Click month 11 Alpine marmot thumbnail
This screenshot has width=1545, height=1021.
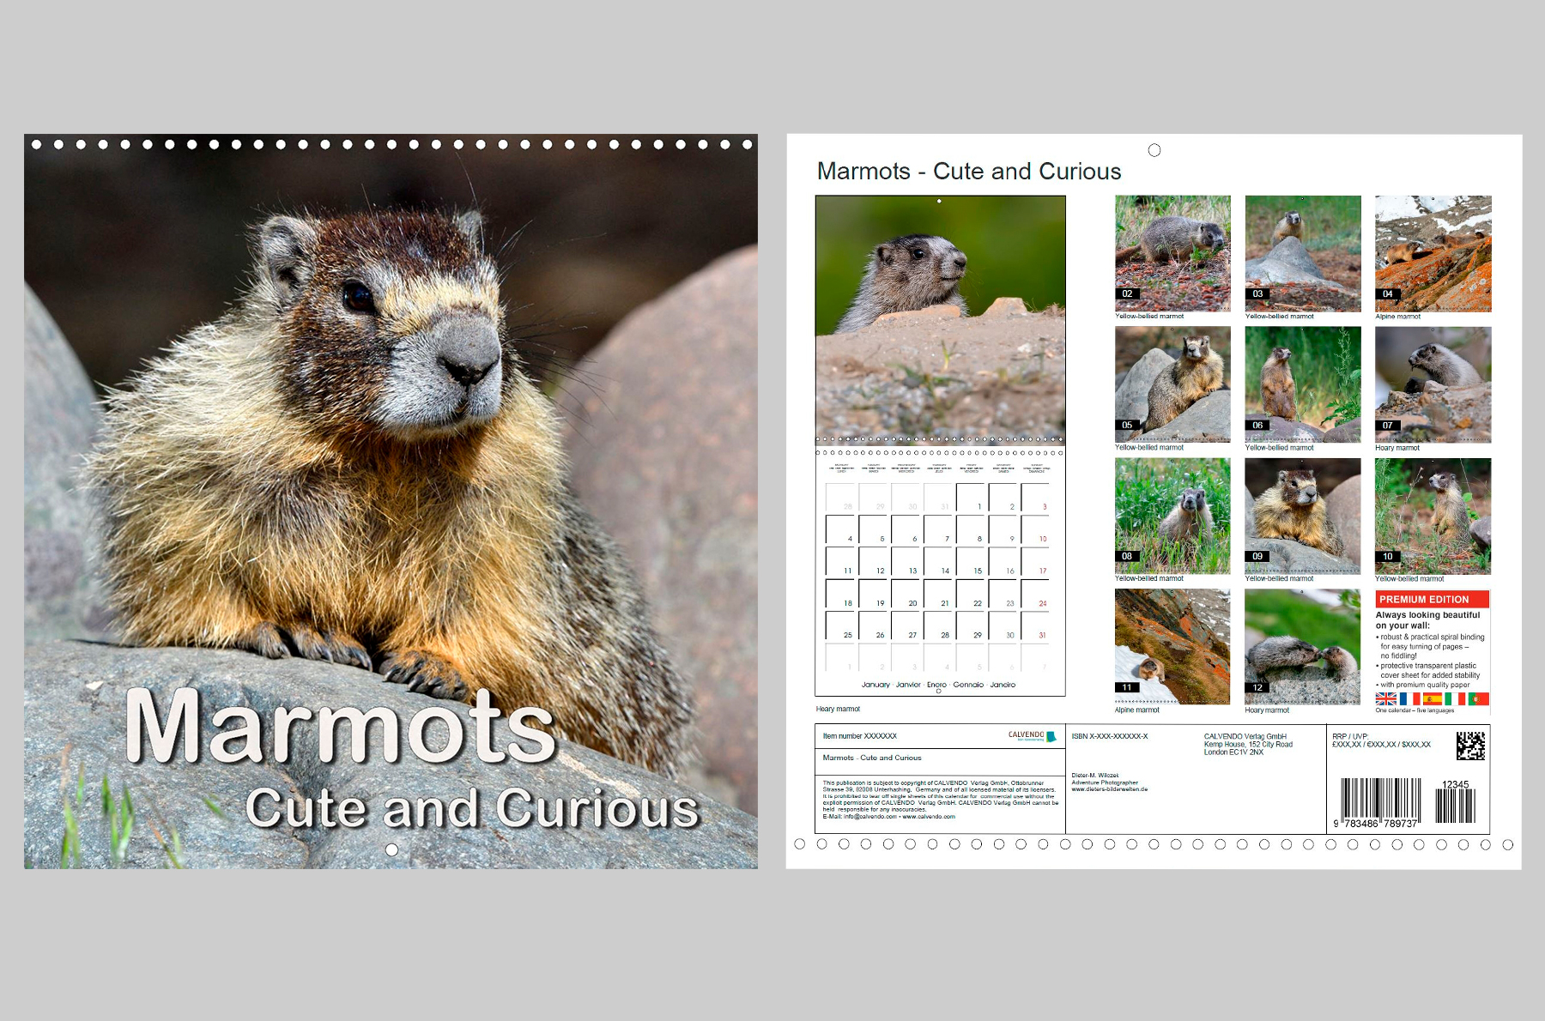pos(1172,646)
